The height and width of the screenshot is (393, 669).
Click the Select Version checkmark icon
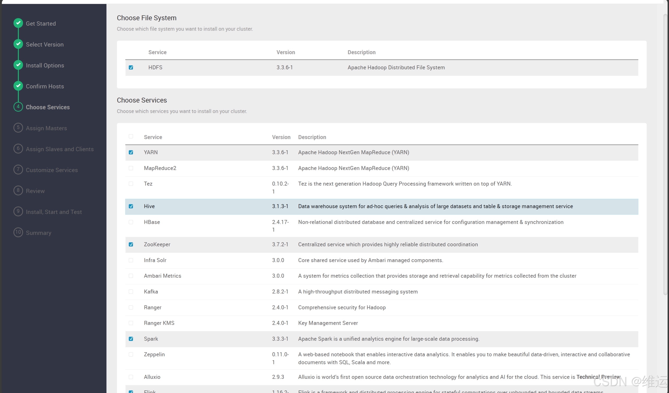[x=18, y=44]
